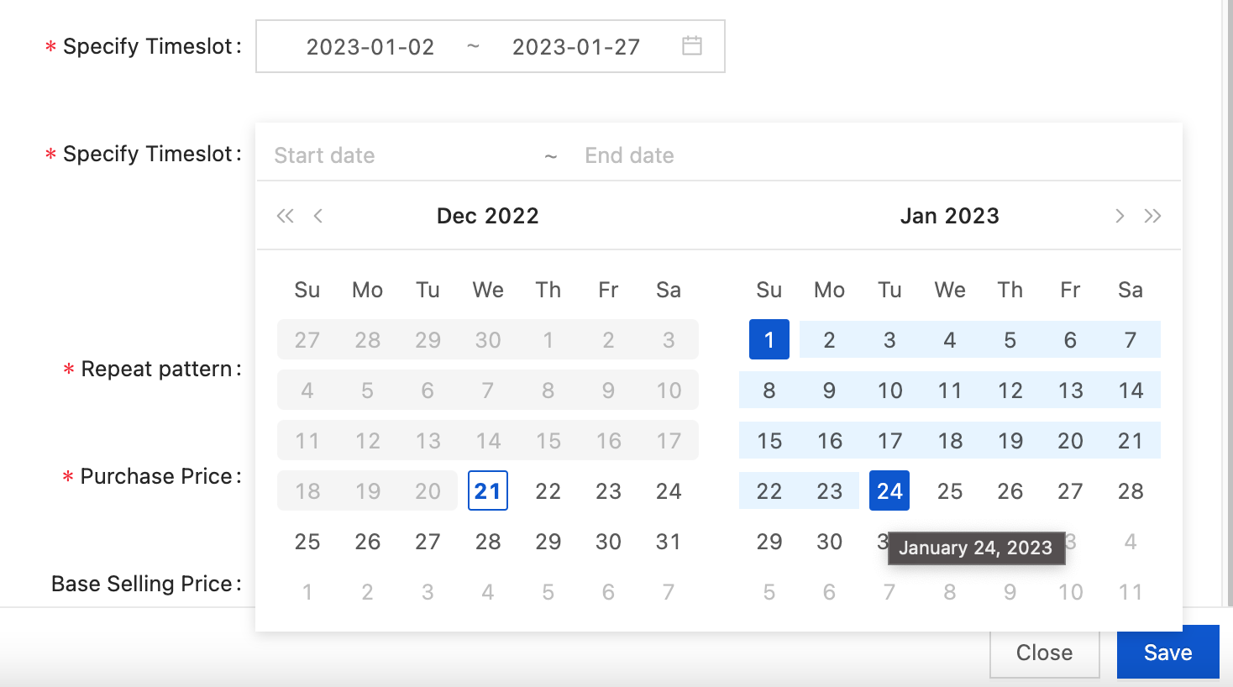Open the calendar icon next to 2023-01-27
1233x687 pixels.
(x=690, y=47)
